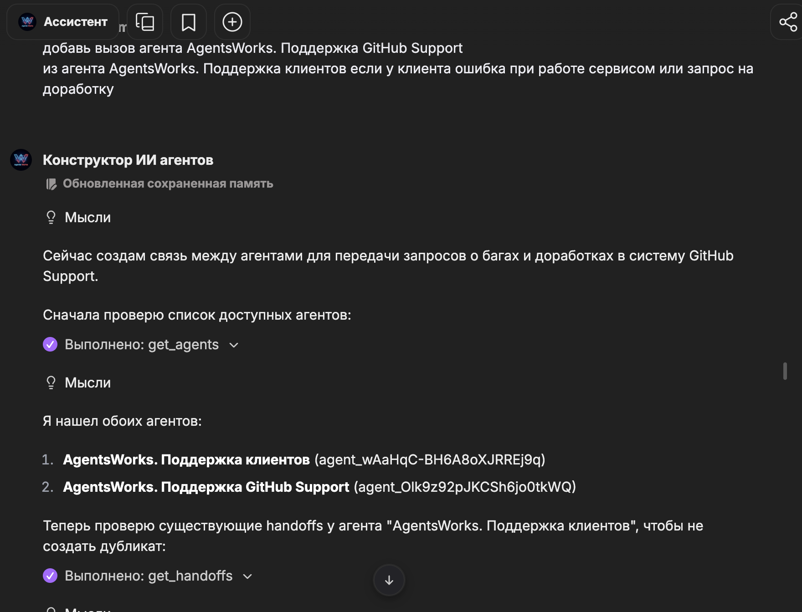The width and height of the screenshot is (802, 612).
Task: Click the bookmark icon in the toolbar
Action: coord(189,22)
